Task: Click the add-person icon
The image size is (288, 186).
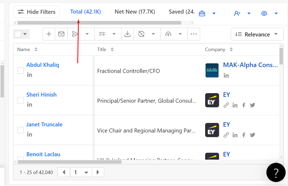Action: (237, 13)
